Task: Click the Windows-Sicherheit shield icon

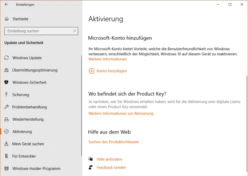Action: (x=6, y=82)
